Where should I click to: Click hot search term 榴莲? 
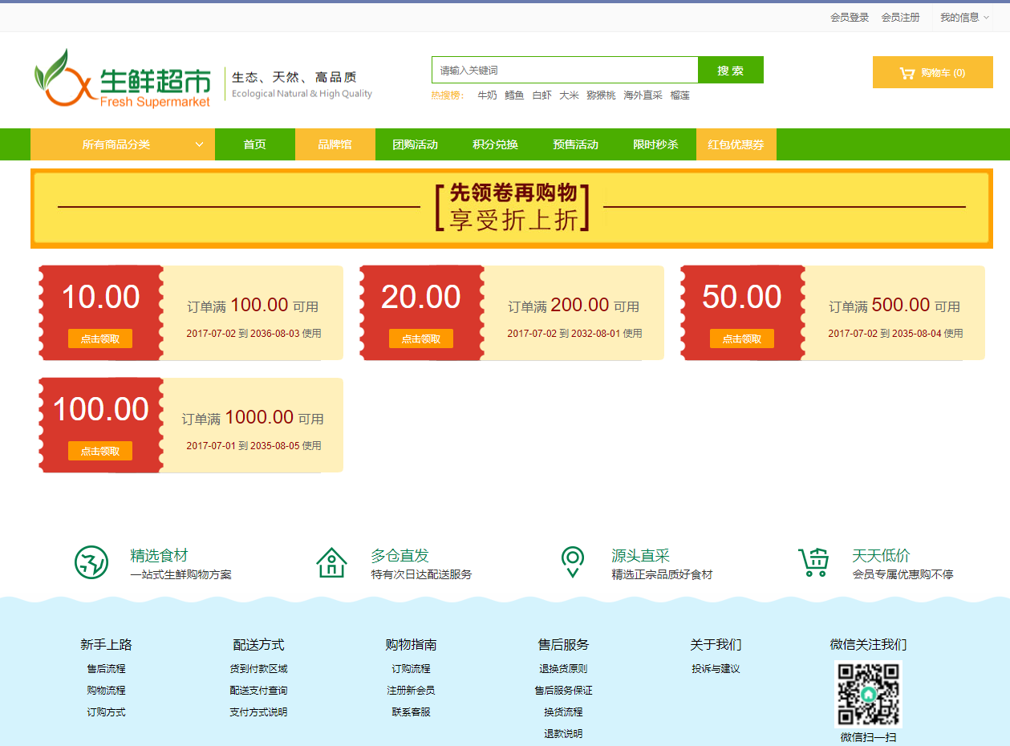[680, 95]
